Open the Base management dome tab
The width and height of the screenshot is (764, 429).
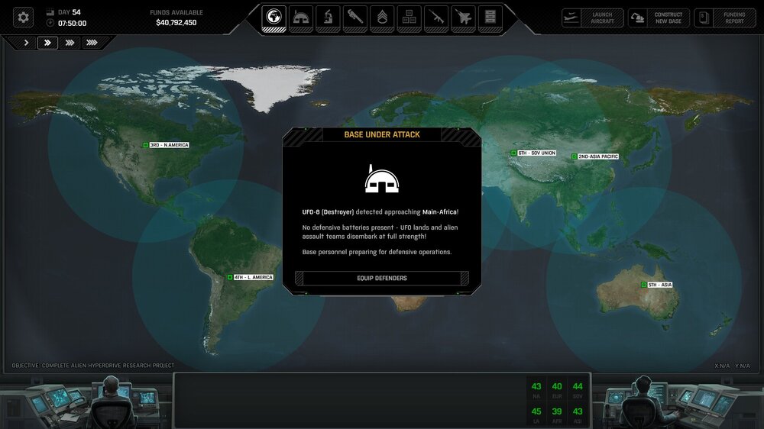pos(300,18)
